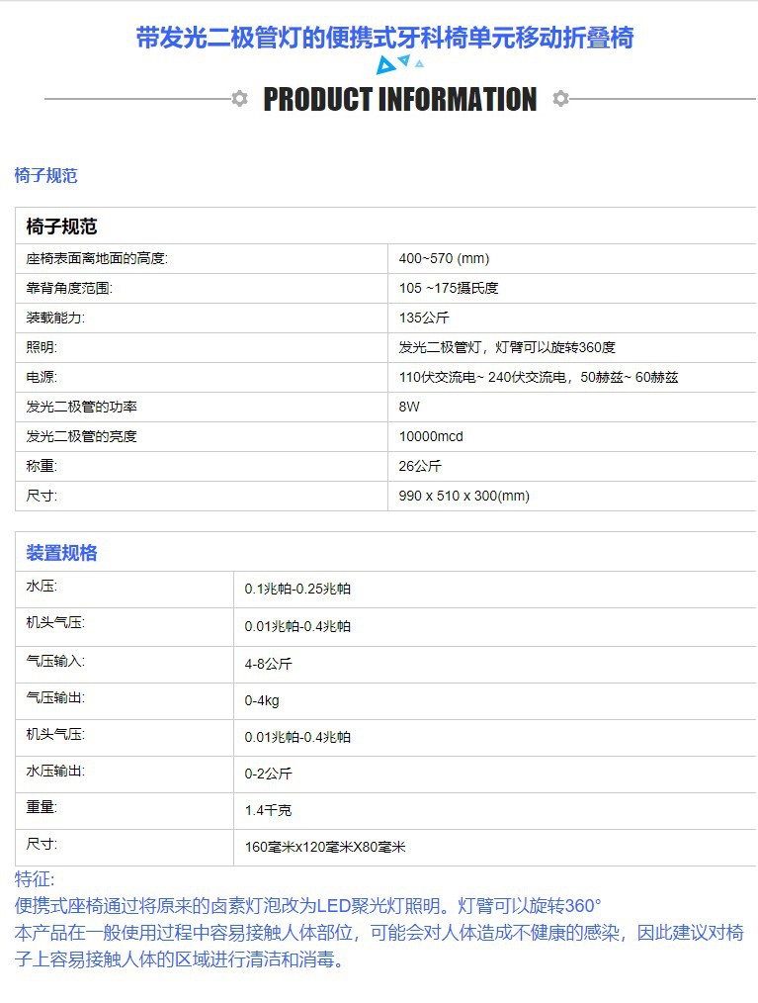Click the sentence about LED聚光灯照明
This screenshot has width=758, height=1003.
tap(308, 906)
